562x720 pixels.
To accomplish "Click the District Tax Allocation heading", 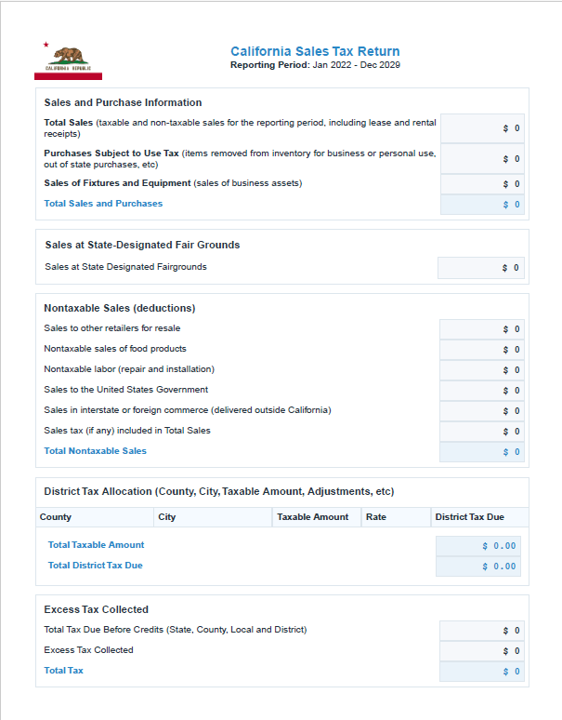I will tap(219, 491).
